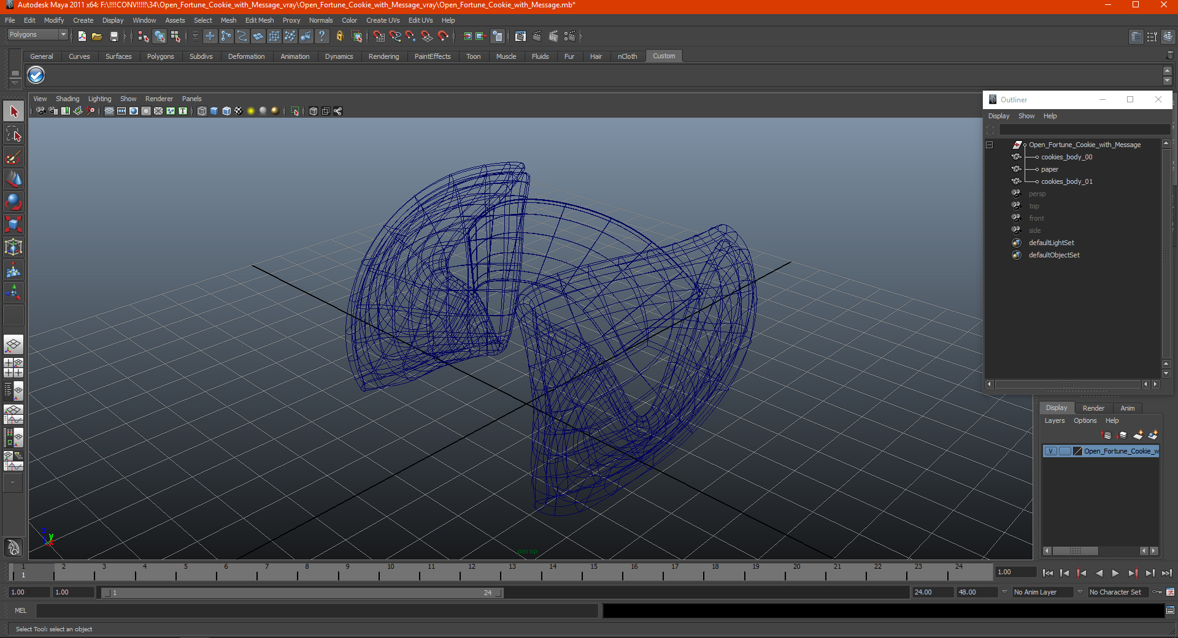Toggle layer display type box
The image size is (1178, 638).
(x=1064, y=451)
